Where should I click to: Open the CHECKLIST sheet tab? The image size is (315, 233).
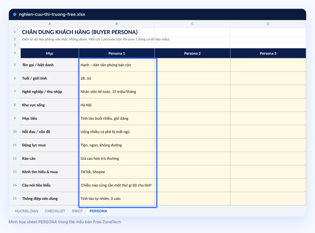[55, 211]
